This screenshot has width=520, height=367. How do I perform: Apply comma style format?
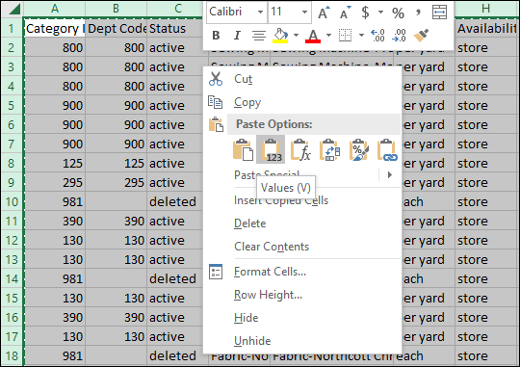click(418, 13)
